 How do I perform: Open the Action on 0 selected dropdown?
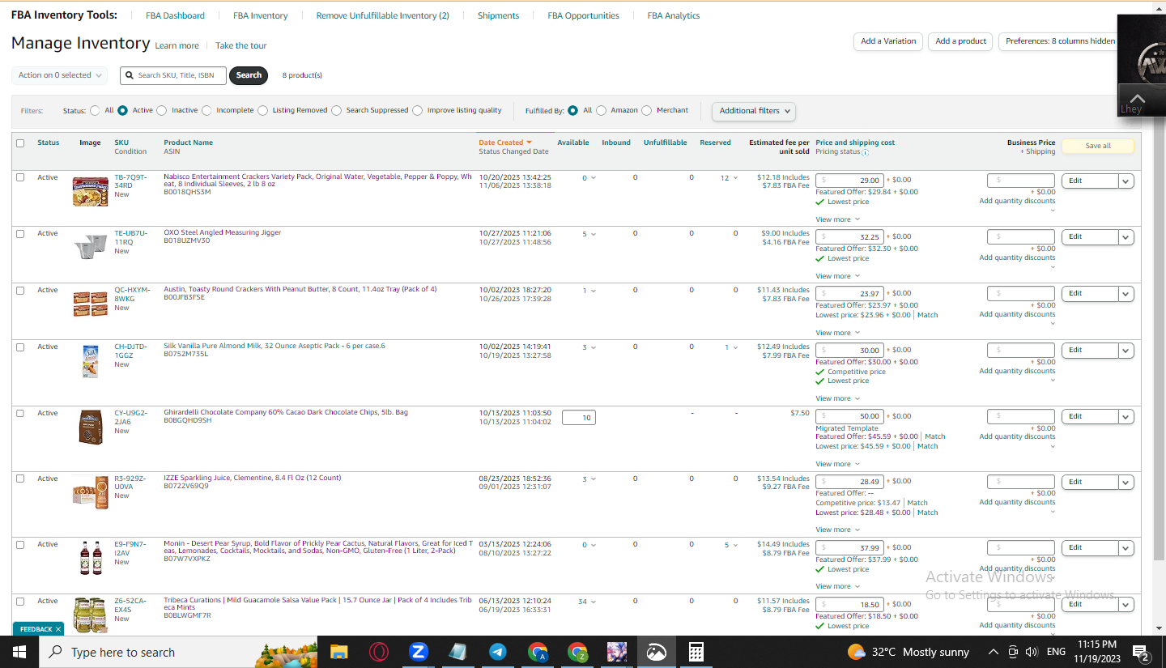pos(60,75)
